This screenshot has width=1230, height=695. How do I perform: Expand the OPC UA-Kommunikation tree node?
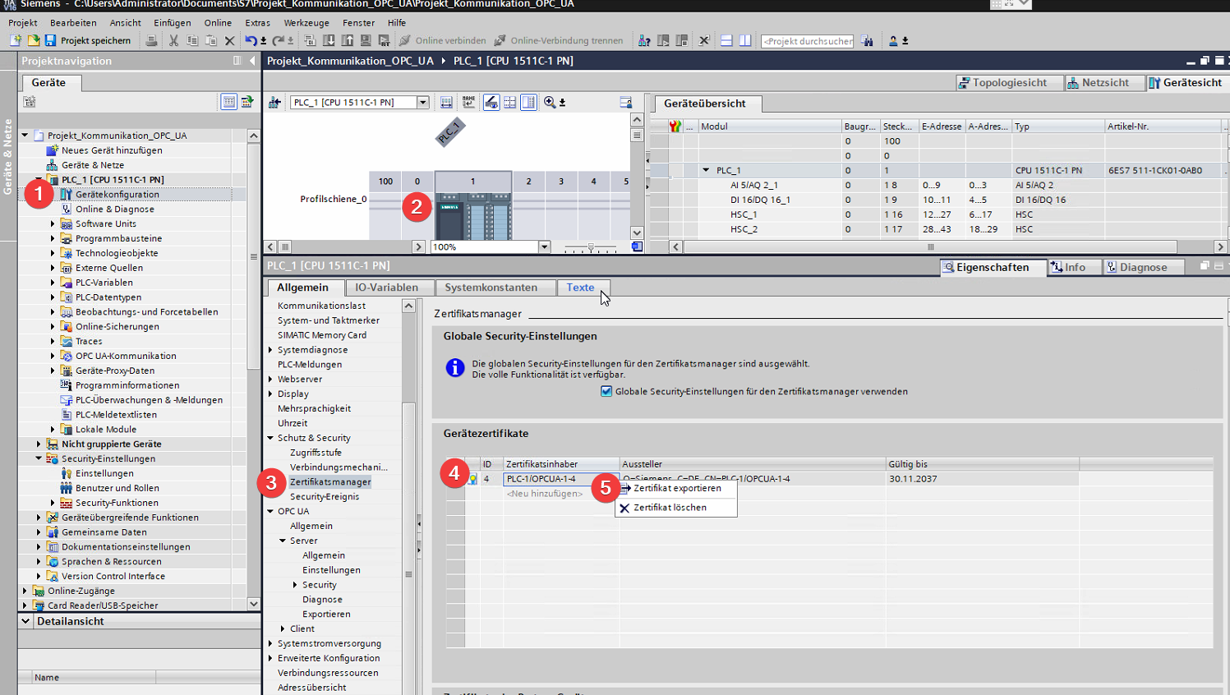click(x=53, y=356)
